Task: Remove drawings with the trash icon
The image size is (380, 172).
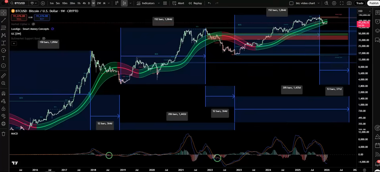Action: click(4, 134)
